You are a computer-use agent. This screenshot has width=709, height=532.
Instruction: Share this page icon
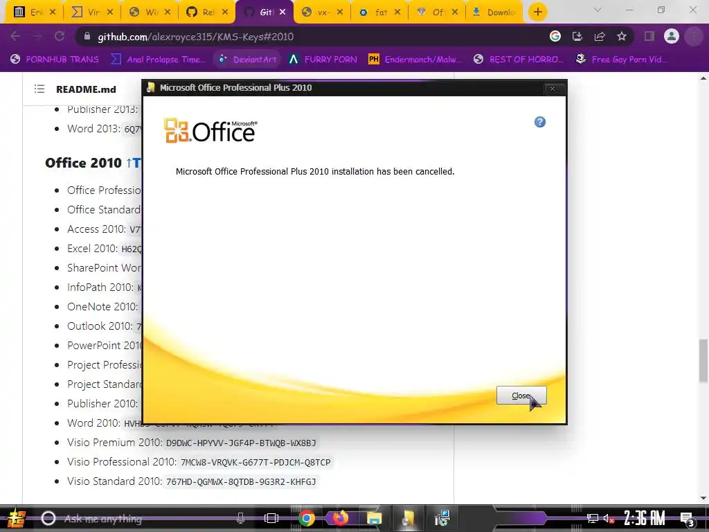pos(600,36)
